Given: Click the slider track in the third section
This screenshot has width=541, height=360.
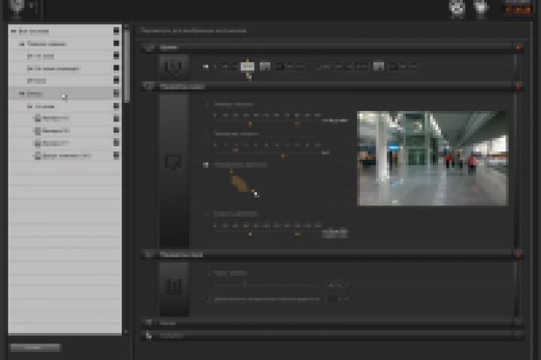Looking at the screenshot, I should click(x=265, y=285).
